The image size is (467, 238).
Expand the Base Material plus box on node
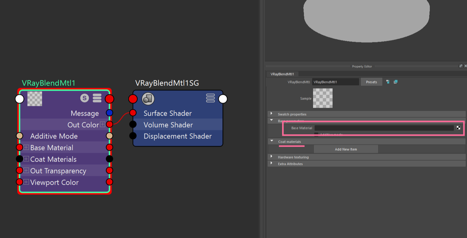[x=26, y=148]
